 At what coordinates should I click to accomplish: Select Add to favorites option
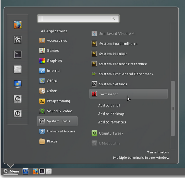pyautogui.click(x=112, y=122)
